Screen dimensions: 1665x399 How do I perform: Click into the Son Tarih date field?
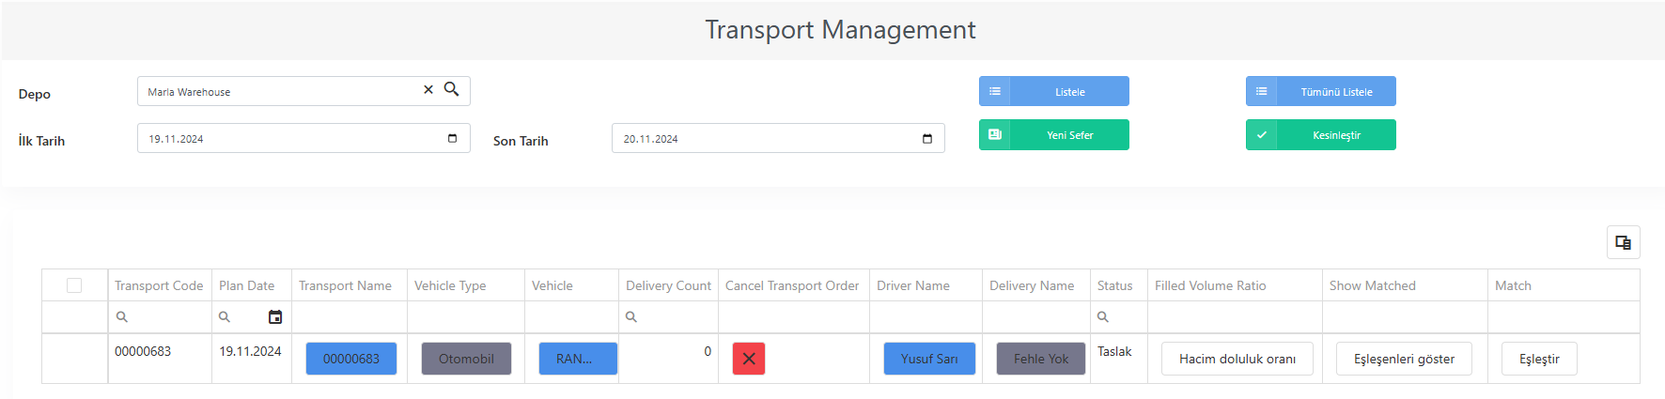coord(778,138)
